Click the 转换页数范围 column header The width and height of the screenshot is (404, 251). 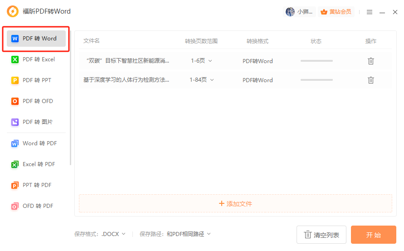(x=201, y=41)
